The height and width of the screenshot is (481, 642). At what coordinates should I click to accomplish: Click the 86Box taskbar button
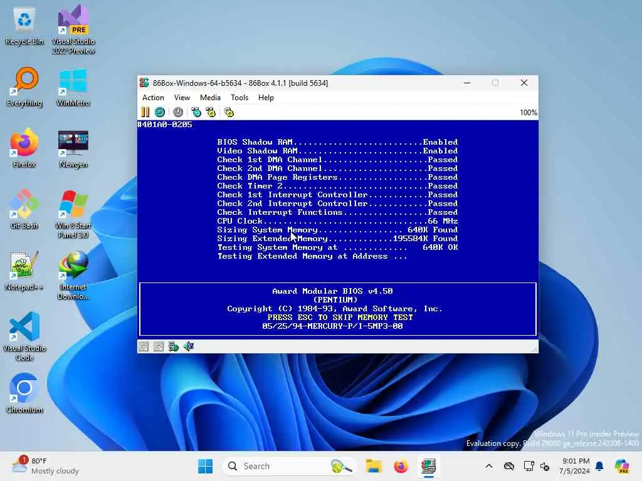click(428, 466)
